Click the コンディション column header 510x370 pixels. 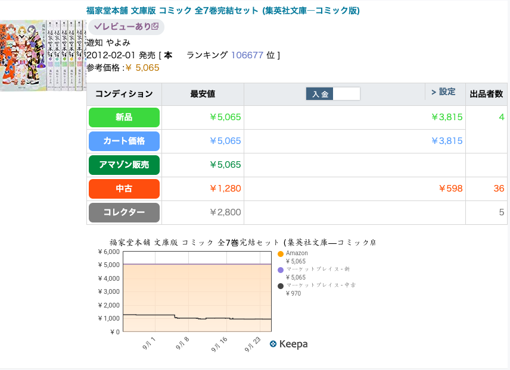pos(124,94)
